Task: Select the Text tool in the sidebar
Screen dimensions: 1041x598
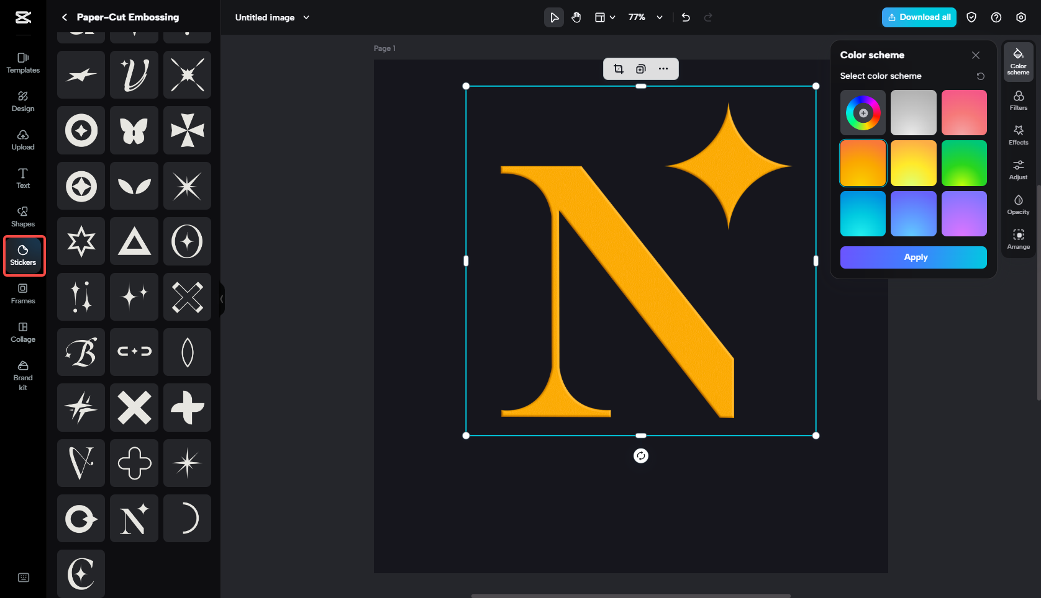Action: point(23,179)
